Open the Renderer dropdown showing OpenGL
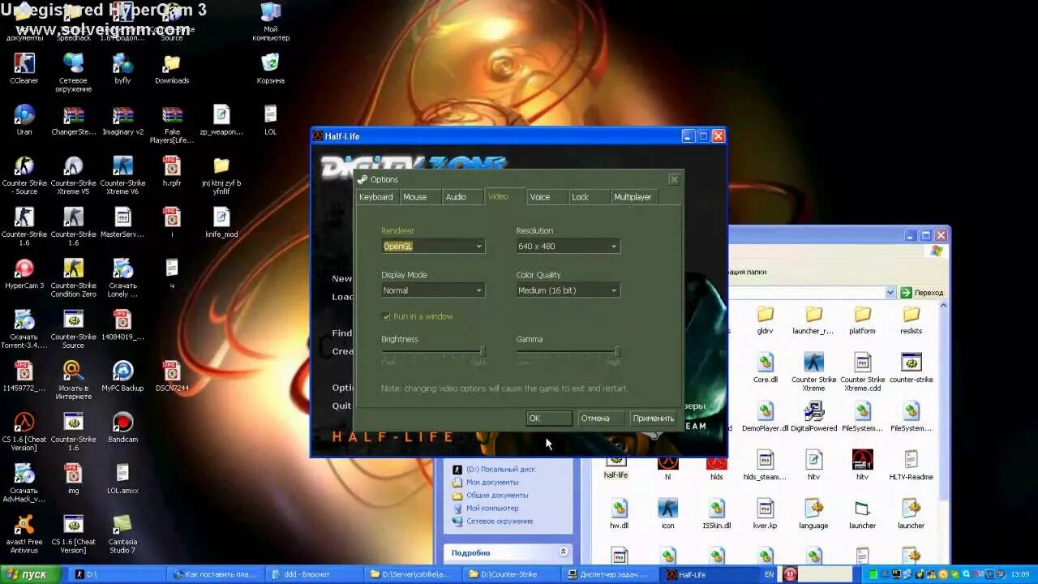 coord(433,246)
